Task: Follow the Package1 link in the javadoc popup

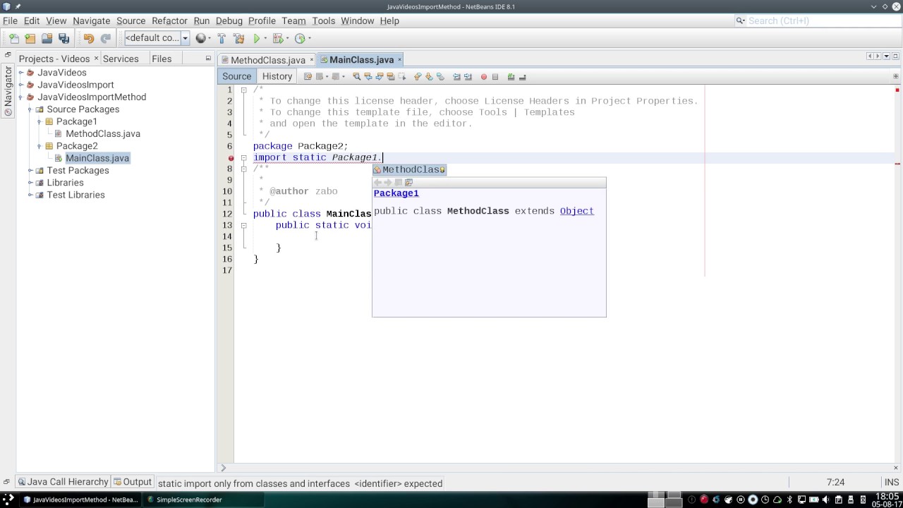Action: pos(396,193)
